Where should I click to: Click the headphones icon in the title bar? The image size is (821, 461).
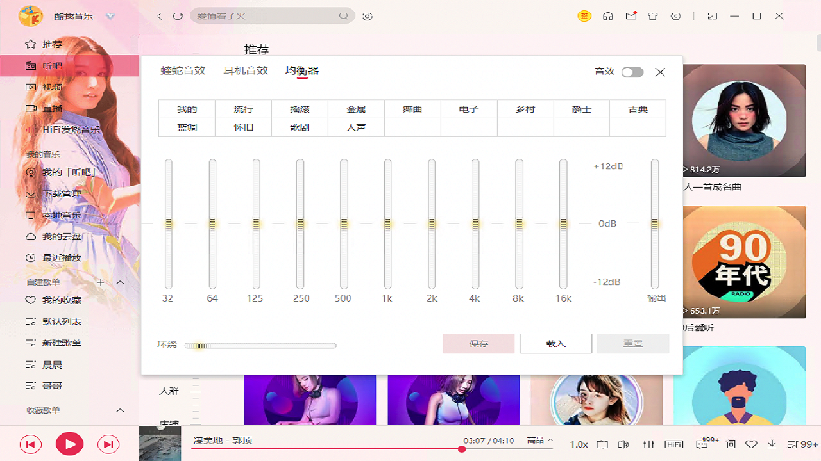click(607, 16)
